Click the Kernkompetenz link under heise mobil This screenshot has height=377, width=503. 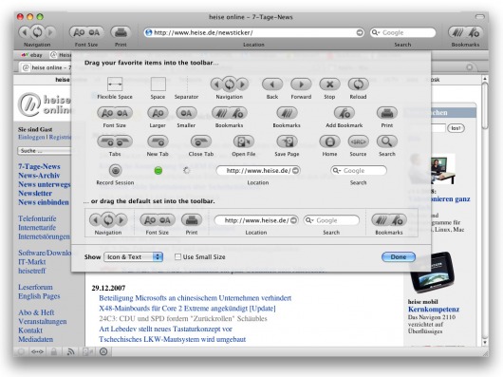click(x=434, y=310)
